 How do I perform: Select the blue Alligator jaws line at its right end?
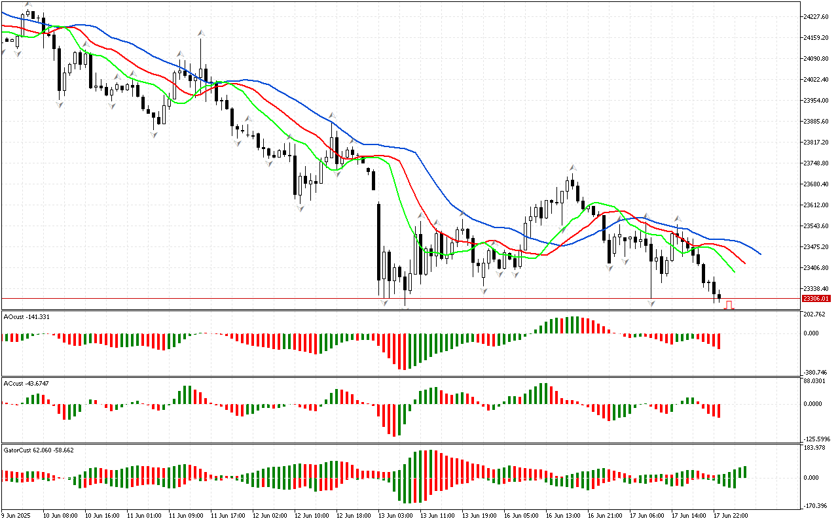click(x=758, y=252)
